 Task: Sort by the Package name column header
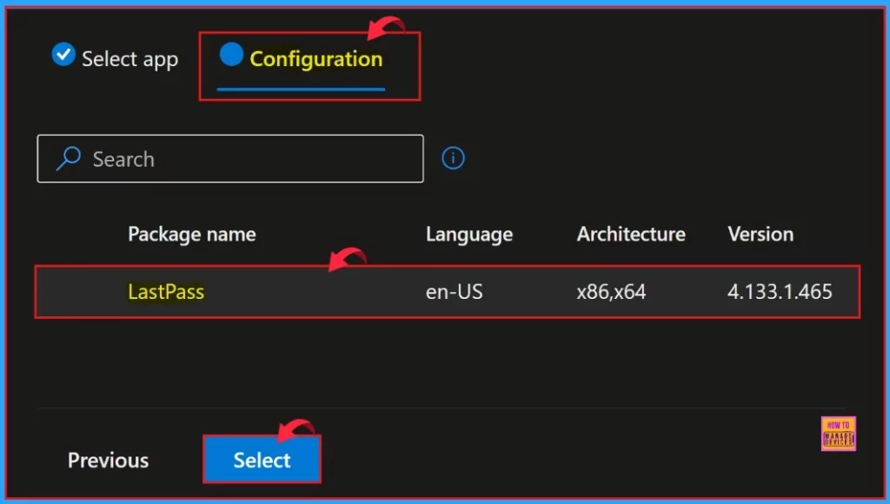click(192, 234)
